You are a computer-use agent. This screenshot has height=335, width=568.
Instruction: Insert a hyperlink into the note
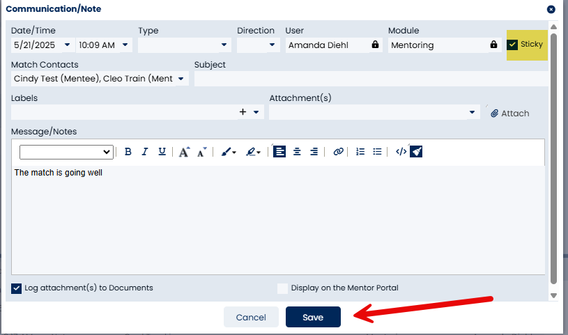(338, 152)
